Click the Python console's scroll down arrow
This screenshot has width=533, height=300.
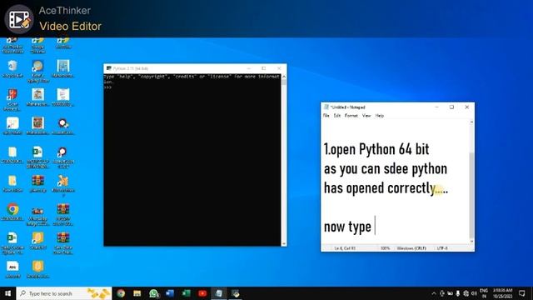point(284,243)
